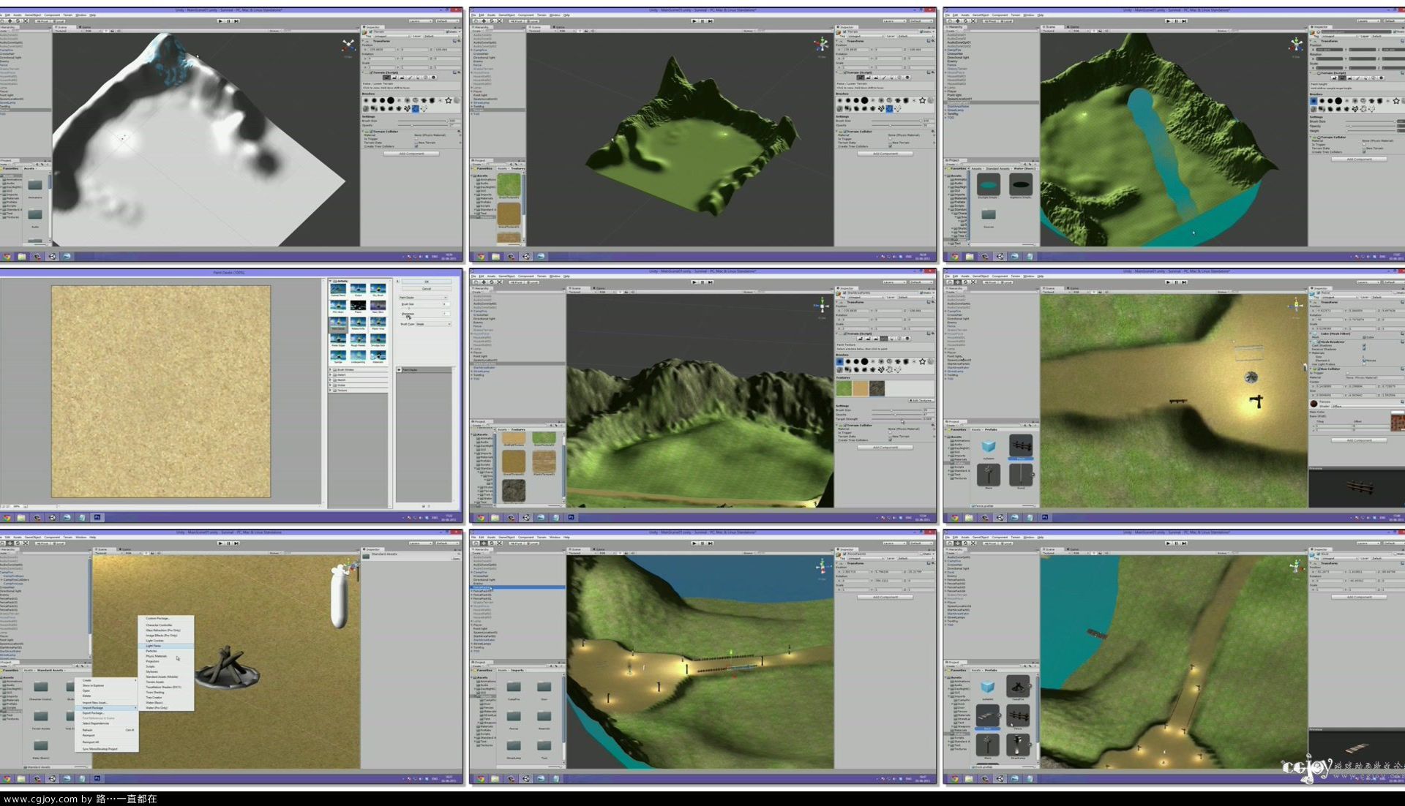Select the Scale tool in fence prefab window
The width and height of the screenshot is (1405, 806).
point(973,282)
